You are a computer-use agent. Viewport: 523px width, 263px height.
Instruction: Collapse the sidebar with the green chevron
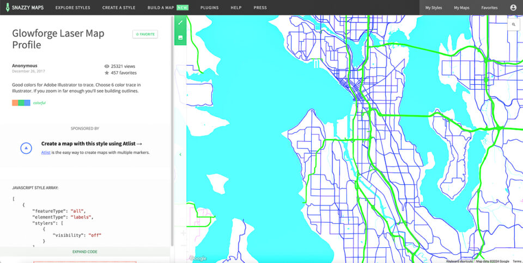[x=180, y=155]
